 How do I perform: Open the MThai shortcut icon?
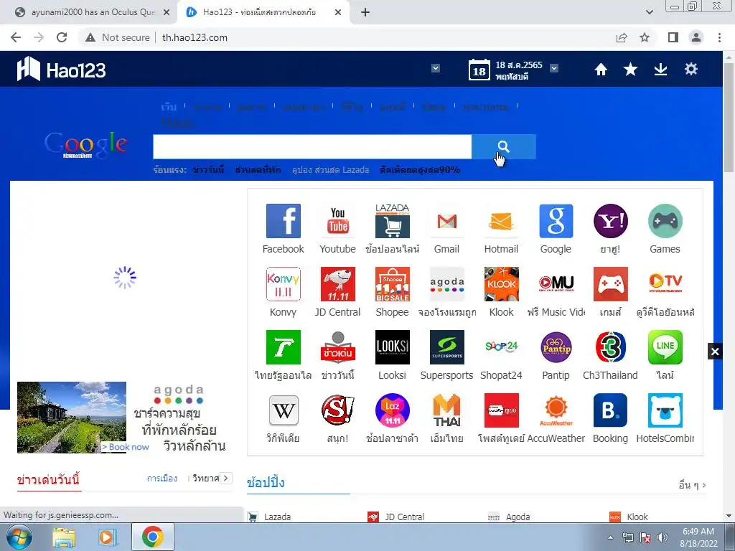[x=446, y=410]
